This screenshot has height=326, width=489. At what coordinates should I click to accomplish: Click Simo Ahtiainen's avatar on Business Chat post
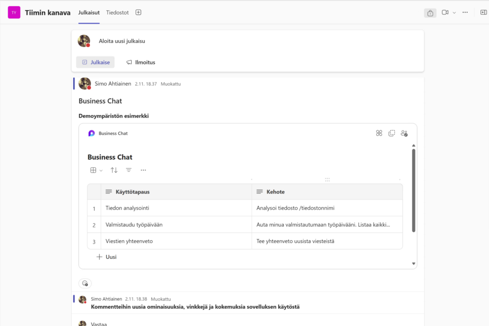point(85,84)
